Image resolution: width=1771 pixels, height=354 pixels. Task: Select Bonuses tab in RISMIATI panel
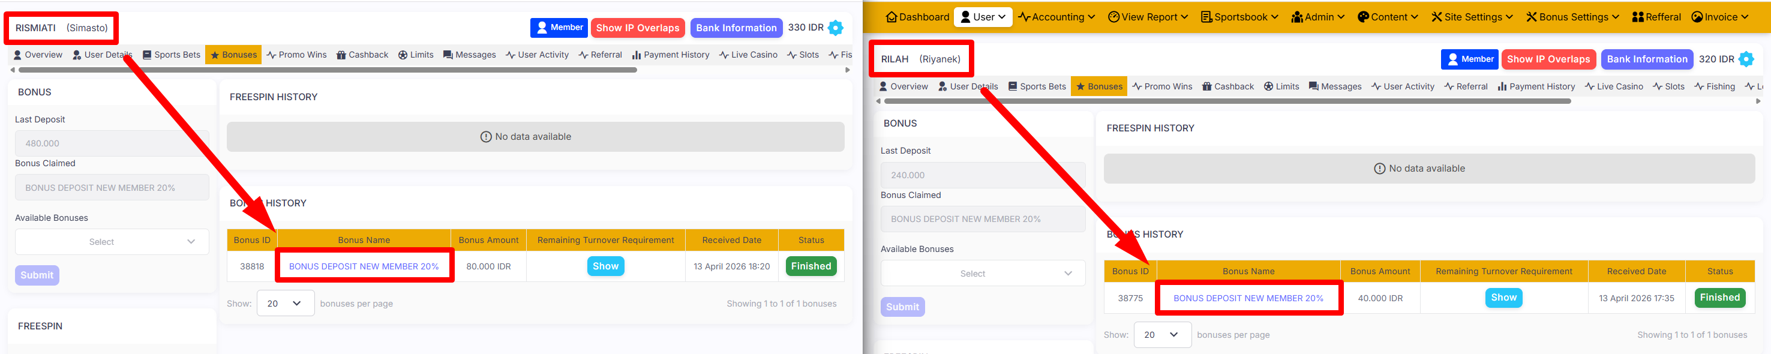(x=234, y=55)
